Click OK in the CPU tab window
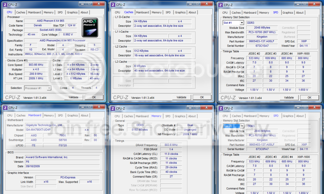 [94, 97]
